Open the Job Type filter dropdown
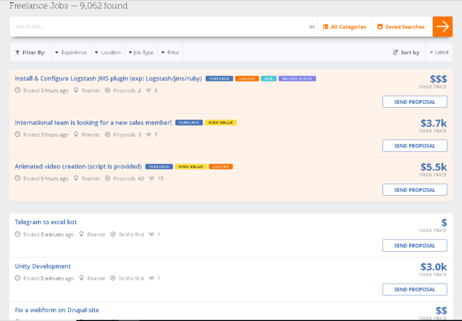This screenshot has height=321, width=462. click(141, 52)
